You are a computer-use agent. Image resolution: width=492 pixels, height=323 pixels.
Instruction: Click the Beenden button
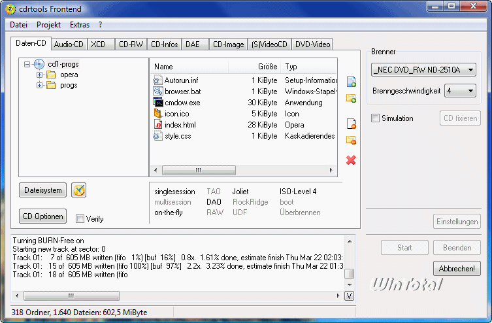(x=457, y=248)
